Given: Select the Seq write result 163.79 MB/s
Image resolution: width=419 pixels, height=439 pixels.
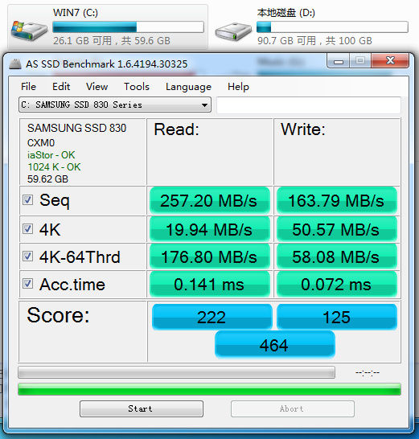Looking at the screenshot, I should click(337, 200).
